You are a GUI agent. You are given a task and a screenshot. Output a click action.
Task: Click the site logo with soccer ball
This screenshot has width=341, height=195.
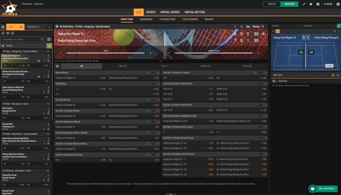(9, 8)
